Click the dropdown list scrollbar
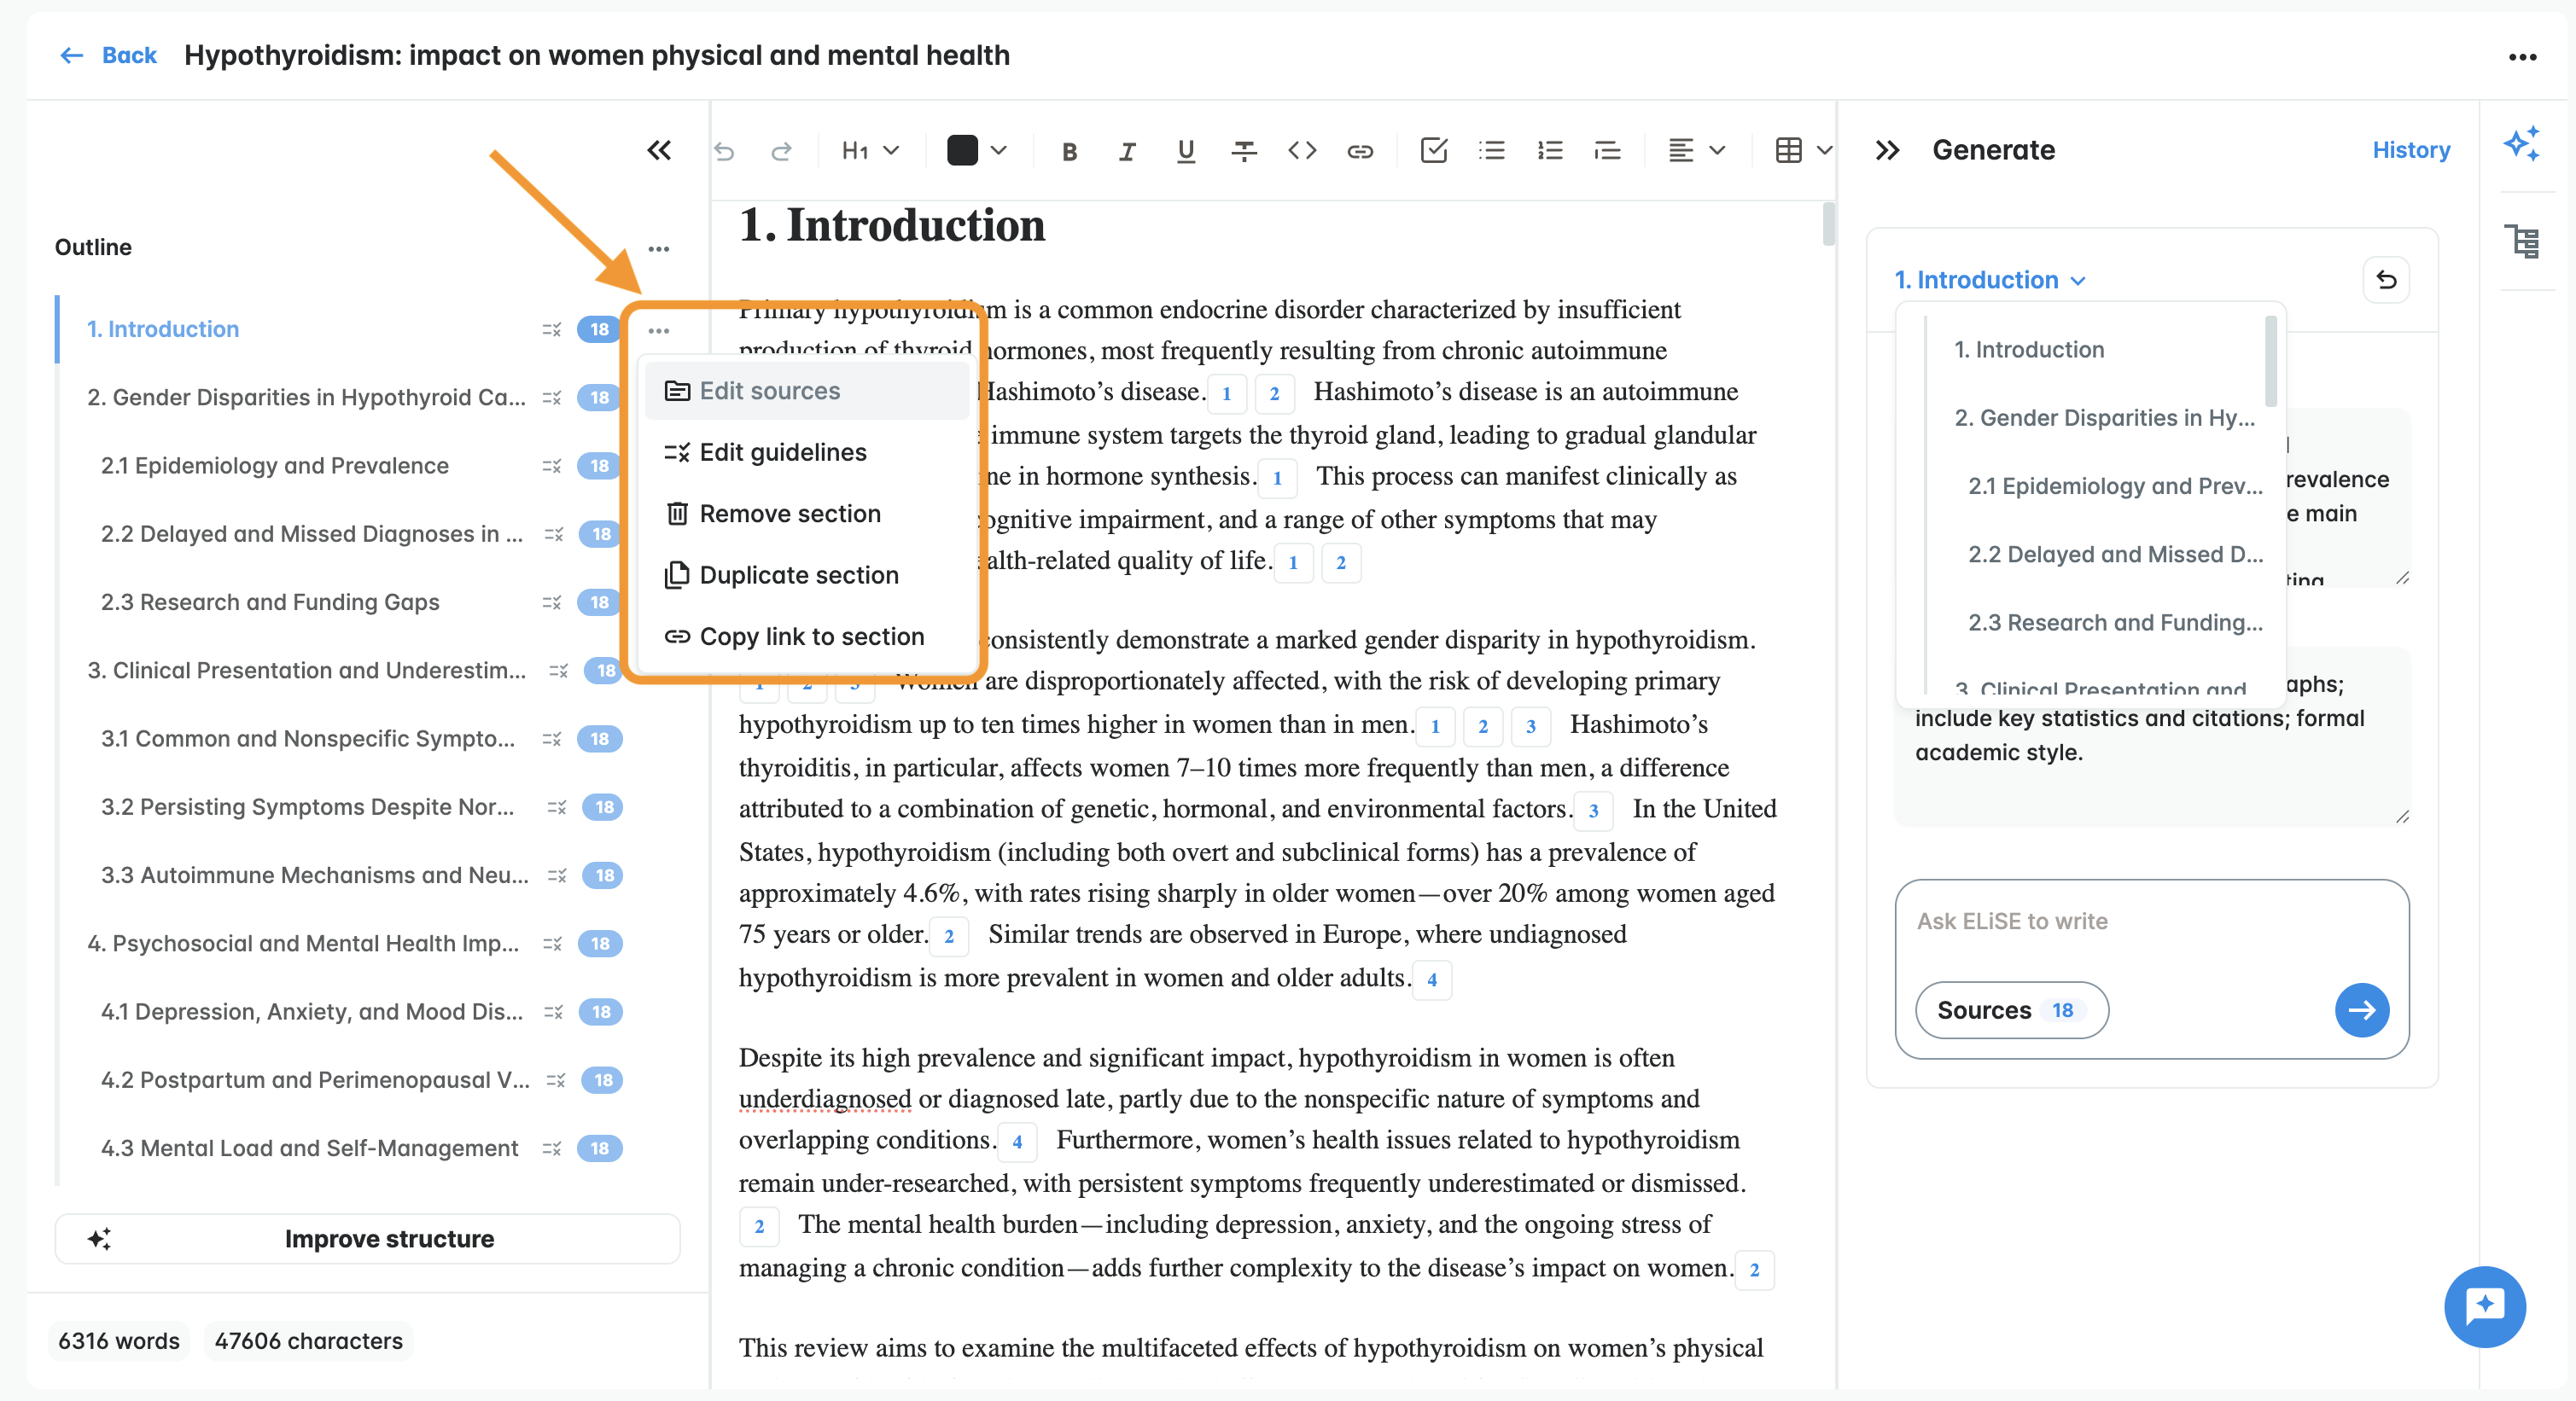The width and height of the screenshot is (2576, 1401). [2270, 361]
